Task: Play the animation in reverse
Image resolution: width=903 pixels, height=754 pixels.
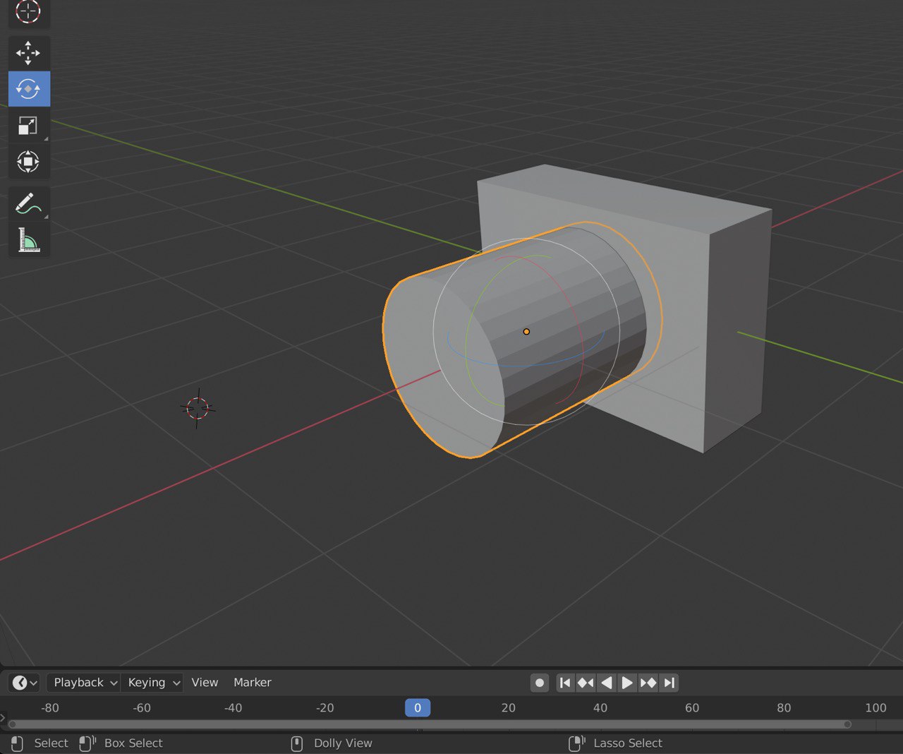Action: (606, 683)
